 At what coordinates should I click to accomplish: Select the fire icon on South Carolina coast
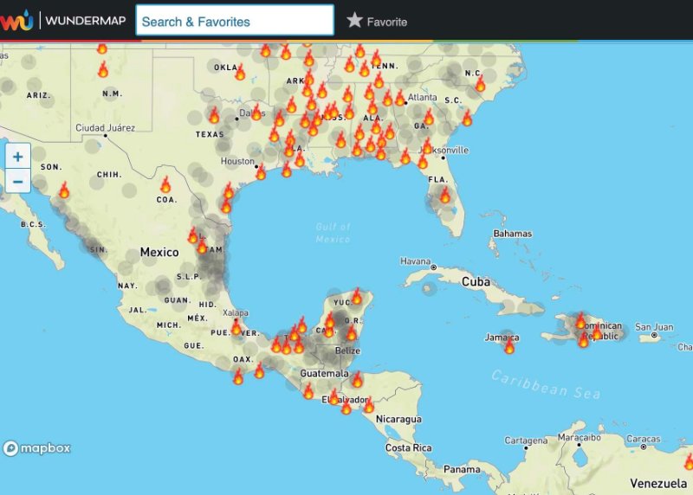coord(467,118)
